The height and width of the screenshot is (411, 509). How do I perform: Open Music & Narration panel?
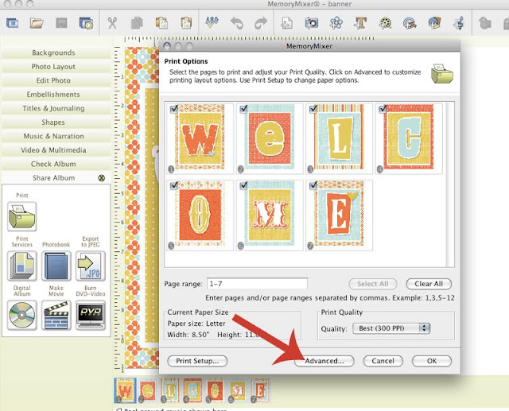point(56,136)
